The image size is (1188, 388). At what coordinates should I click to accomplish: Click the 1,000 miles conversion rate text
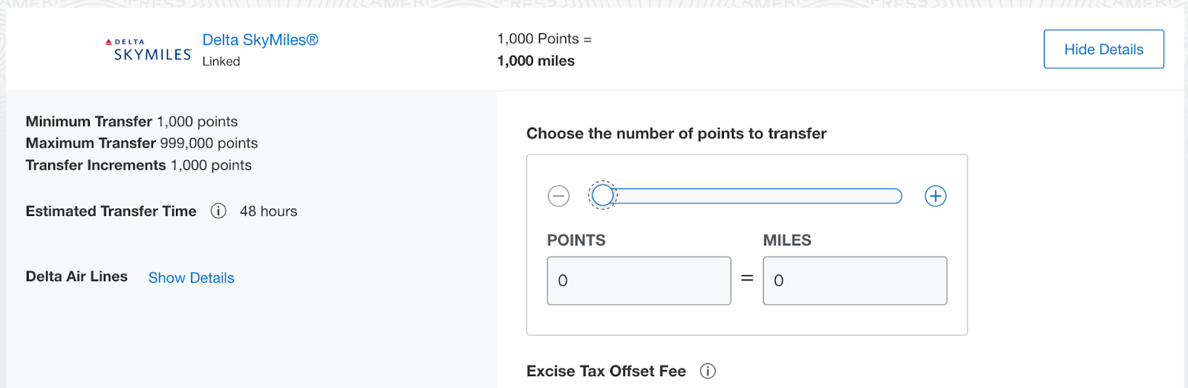tap(536, 61)
